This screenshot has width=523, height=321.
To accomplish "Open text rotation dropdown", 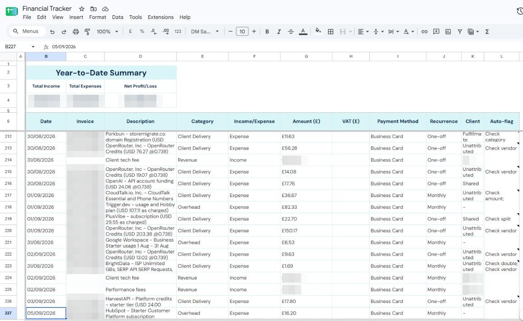I will pos(408,32).
